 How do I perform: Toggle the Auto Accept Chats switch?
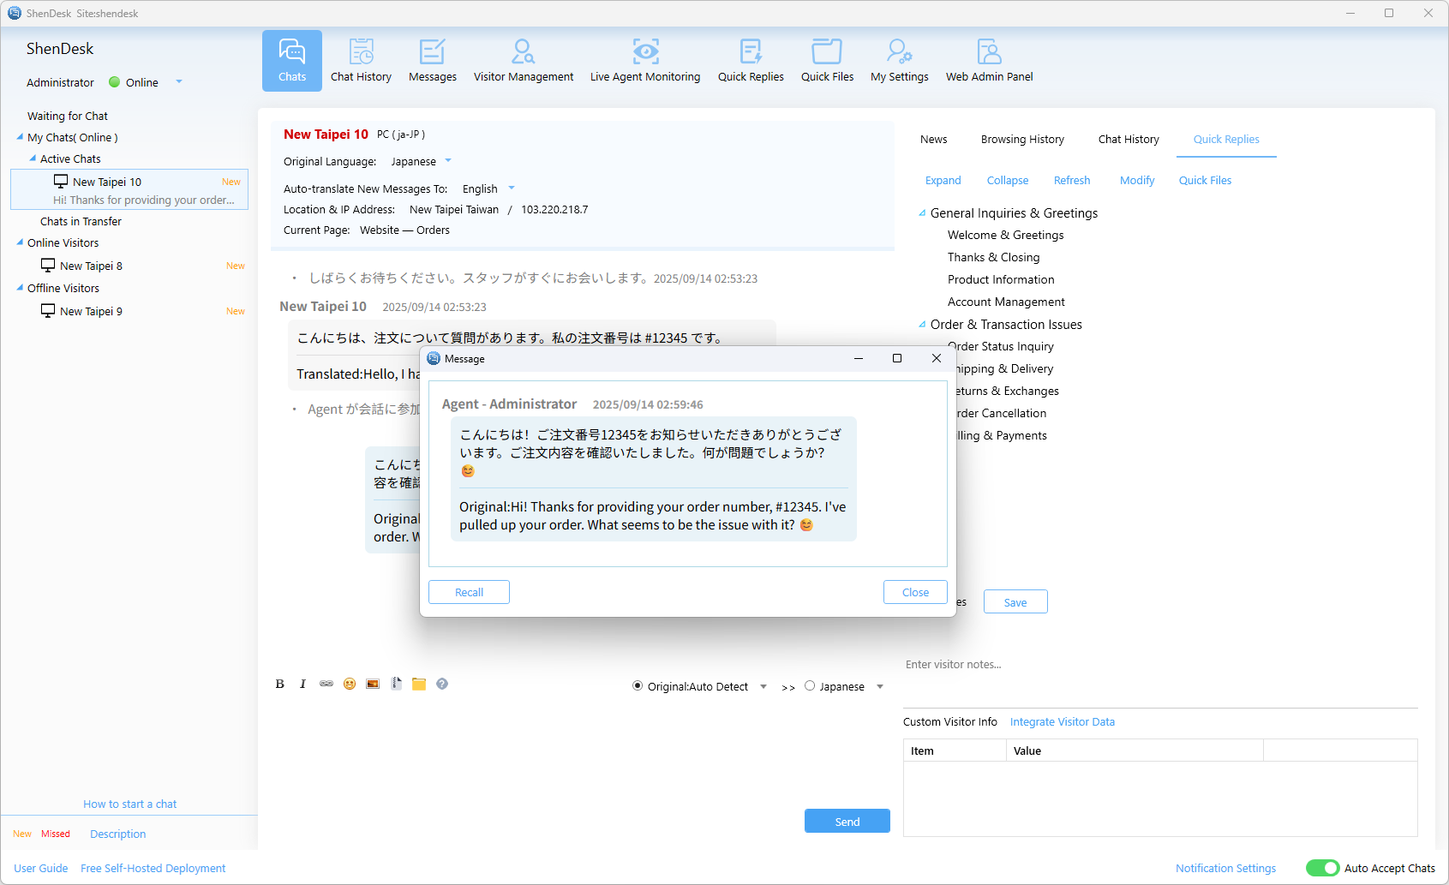1322,868
